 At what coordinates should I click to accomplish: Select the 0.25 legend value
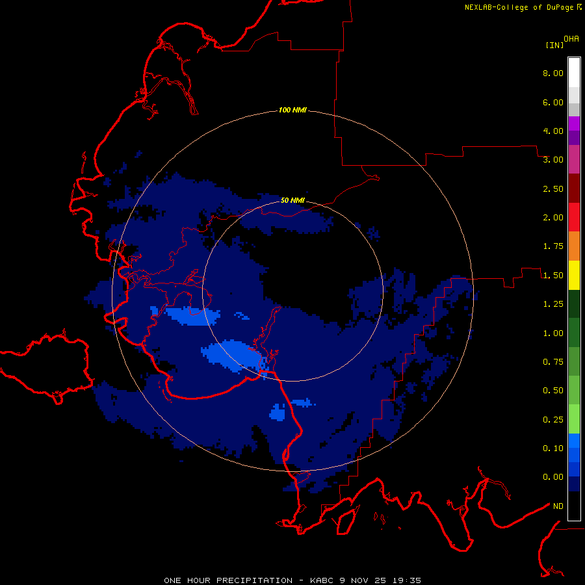553,420
